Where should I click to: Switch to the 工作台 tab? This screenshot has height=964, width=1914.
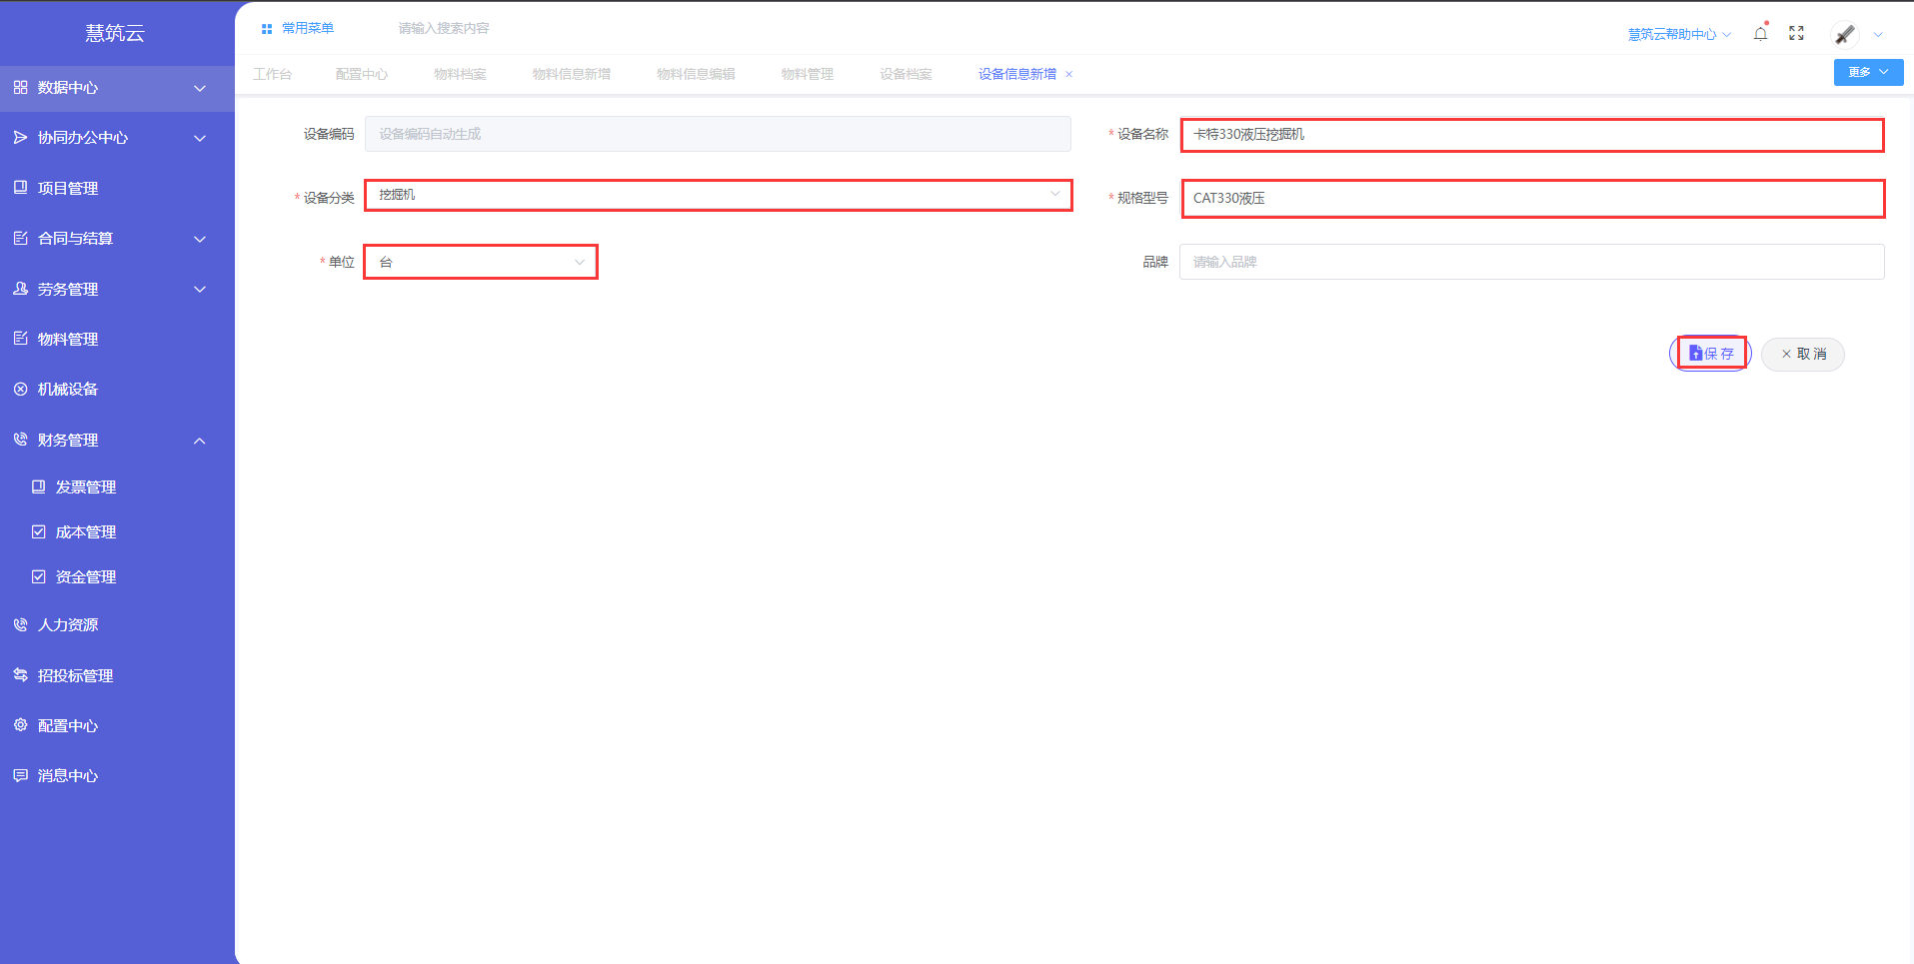tap(272, 74)
